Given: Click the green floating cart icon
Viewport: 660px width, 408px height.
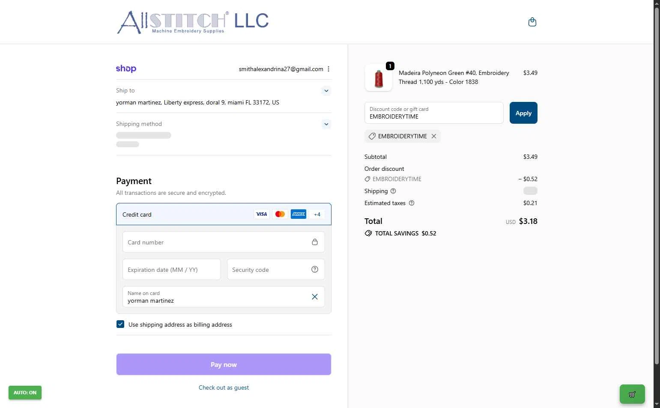Looking at the screenshot, I should [632, 394].
